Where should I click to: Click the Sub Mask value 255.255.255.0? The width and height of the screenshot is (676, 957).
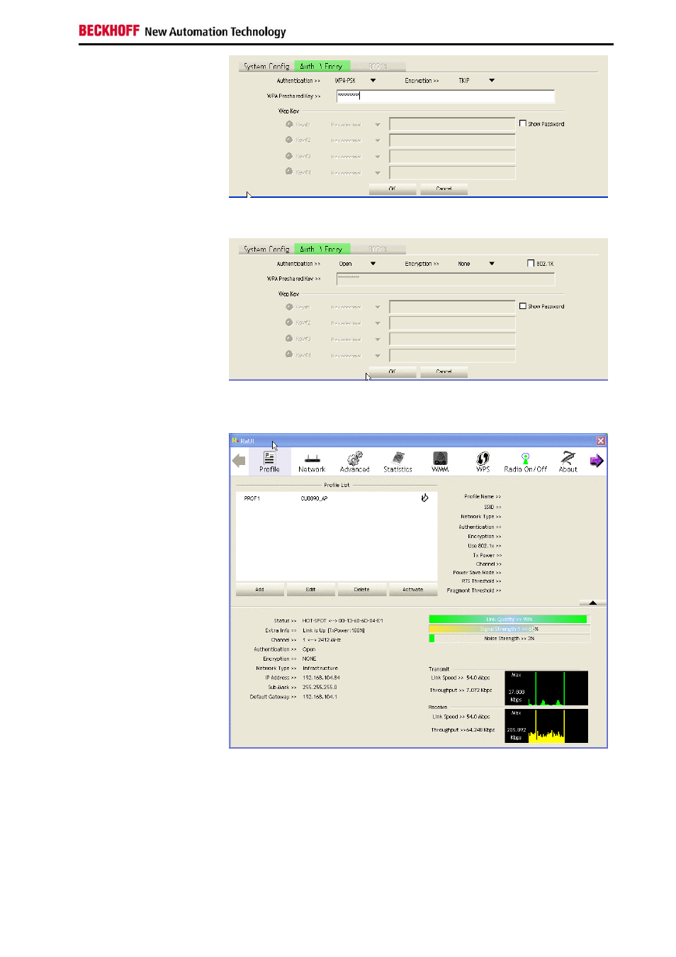pos(320,687)
